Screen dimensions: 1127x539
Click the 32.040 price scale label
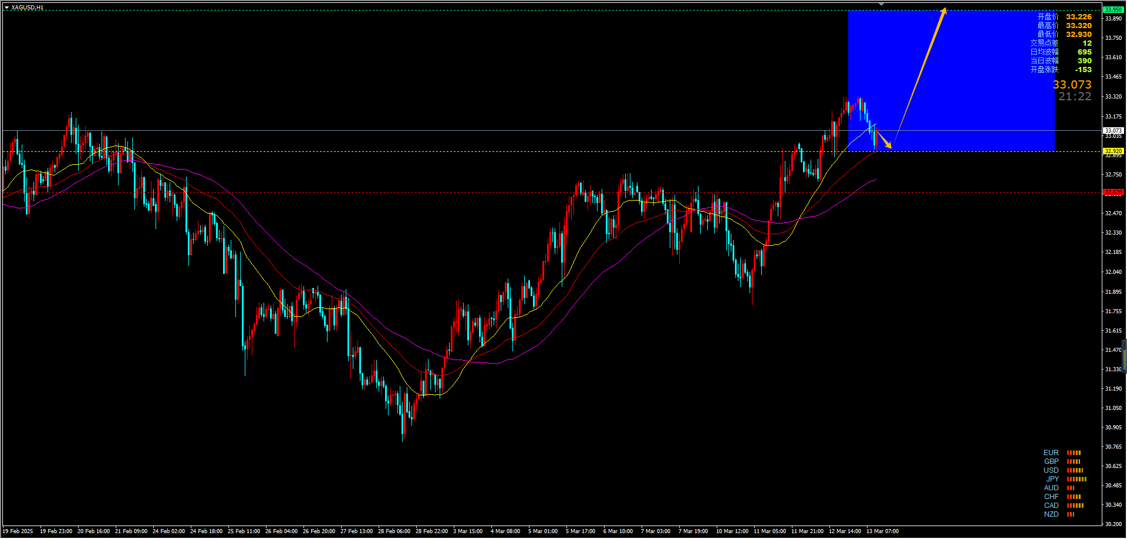pyautogui.click(x=1113, y=272)
